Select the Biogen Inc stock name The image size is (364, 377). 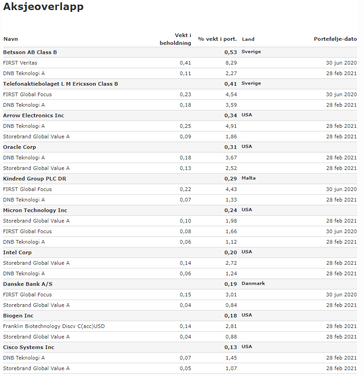(18, 316)
